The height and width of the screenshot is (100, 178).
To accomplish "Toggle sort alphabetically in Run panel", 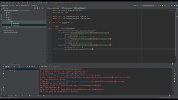I will coord(12,67).
